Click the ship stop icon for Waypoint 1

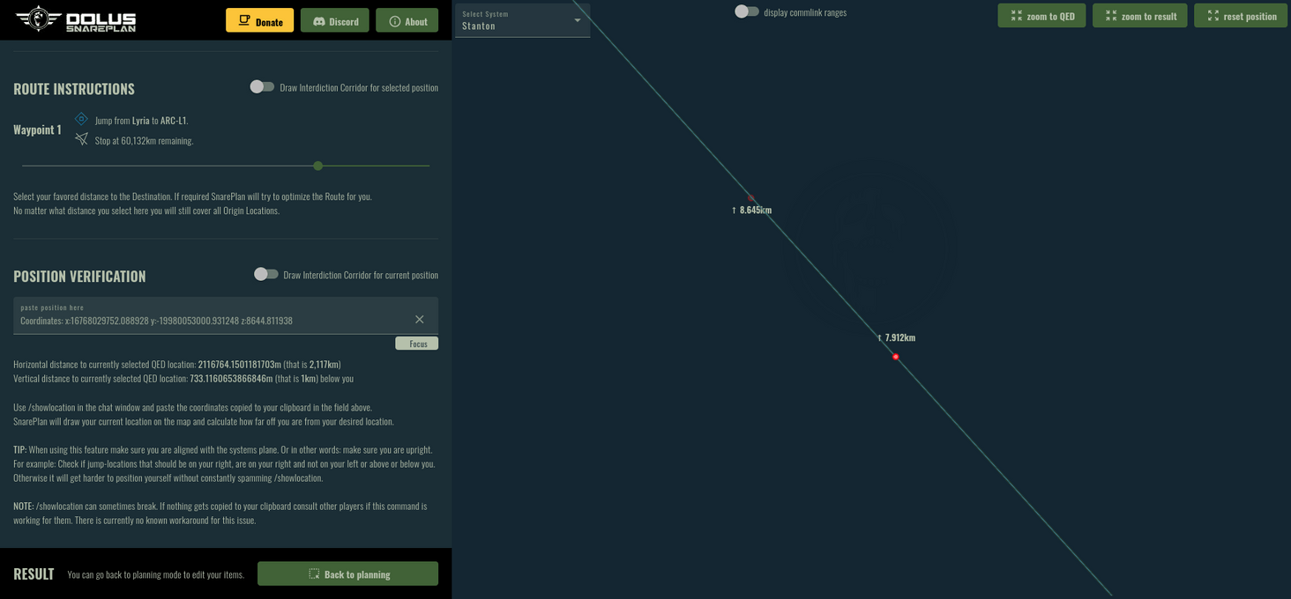point(81,138)
